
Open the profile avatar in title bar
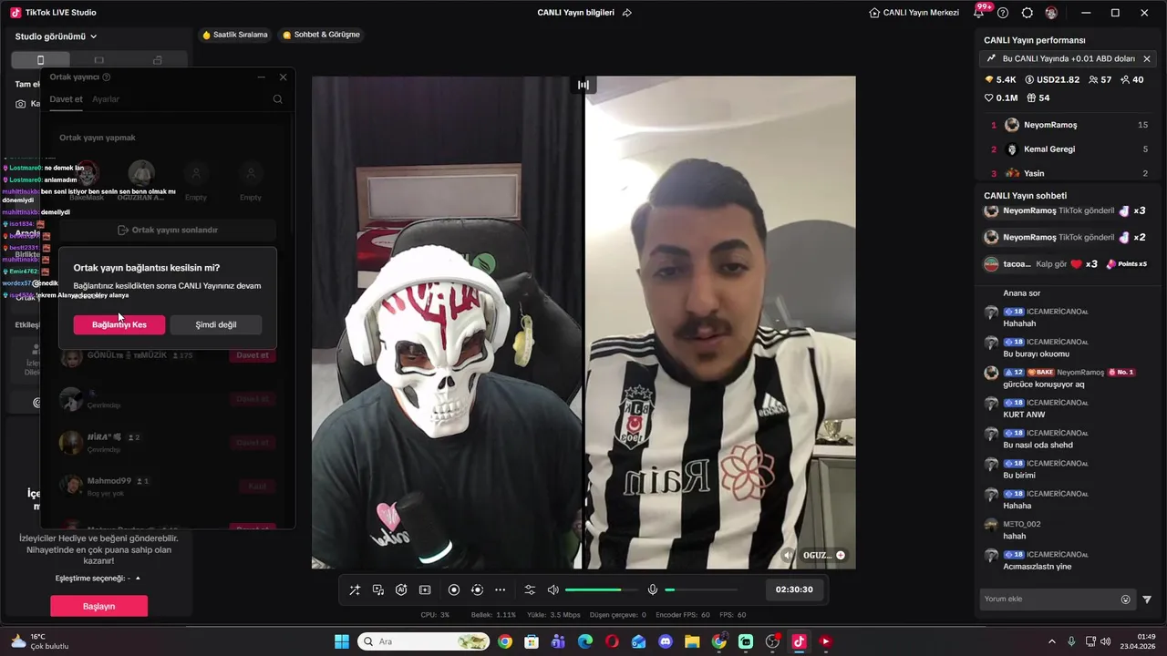click(x=1051, y=13)
